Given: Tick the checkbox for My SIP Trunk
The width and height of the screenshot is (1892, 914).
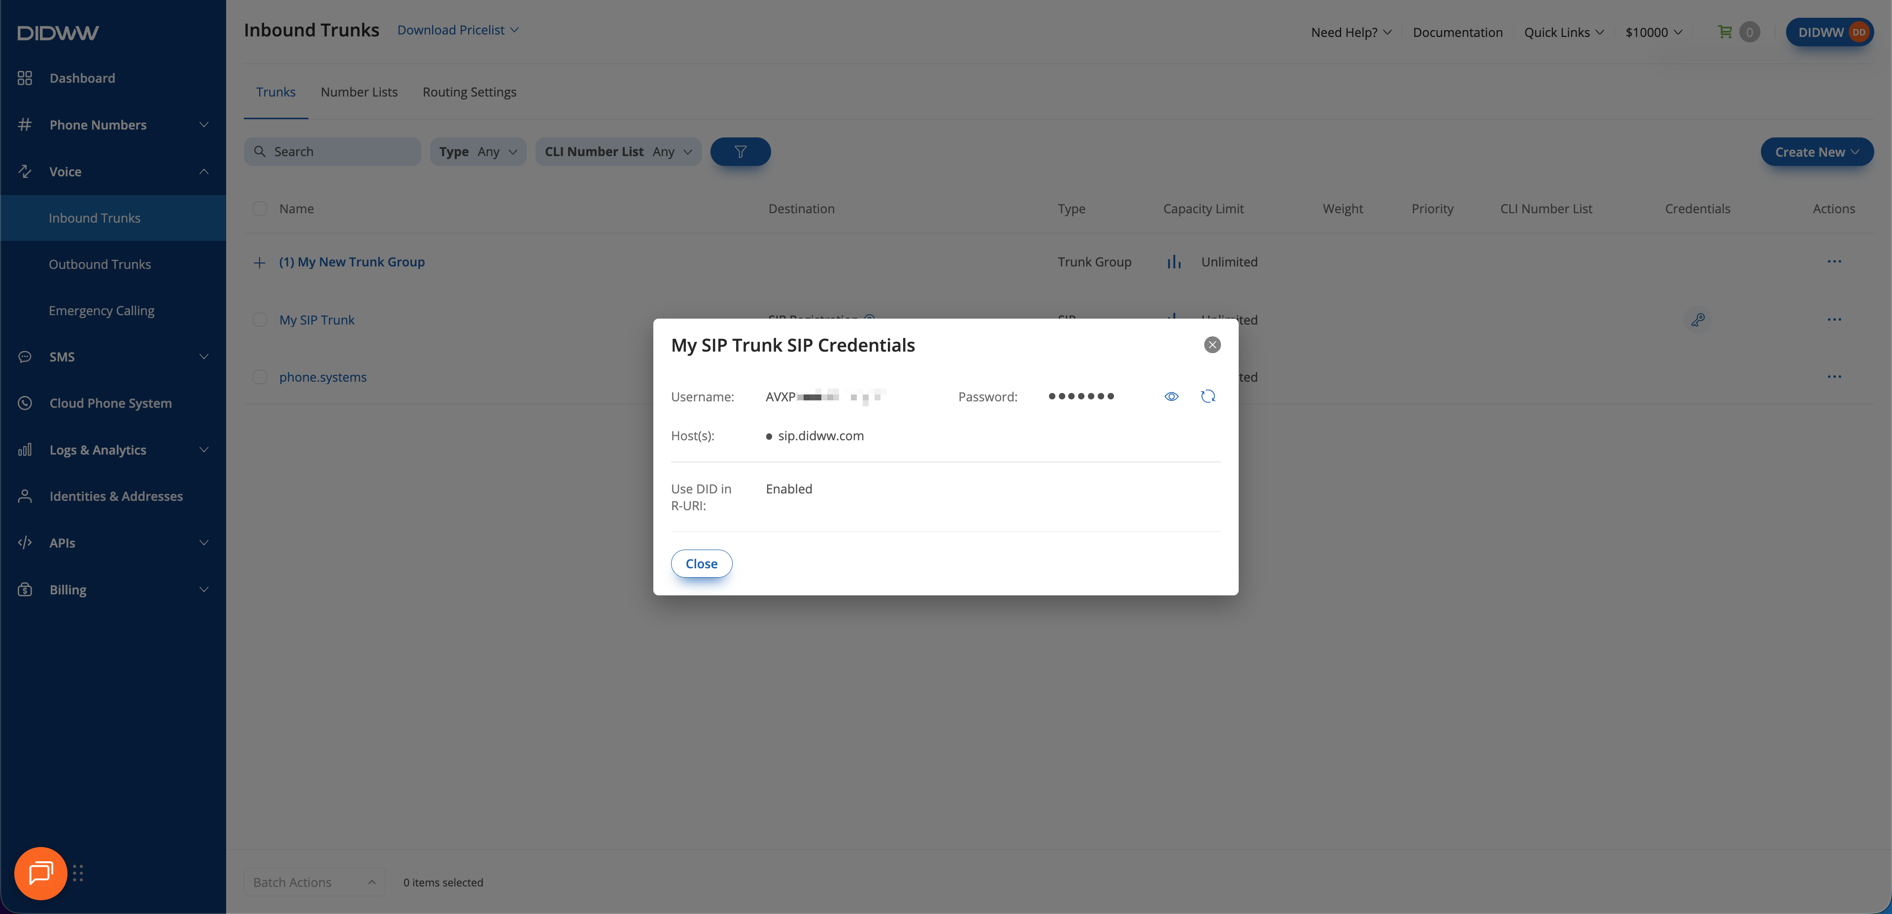Looking at the screenshot, I should coord(259,320).
